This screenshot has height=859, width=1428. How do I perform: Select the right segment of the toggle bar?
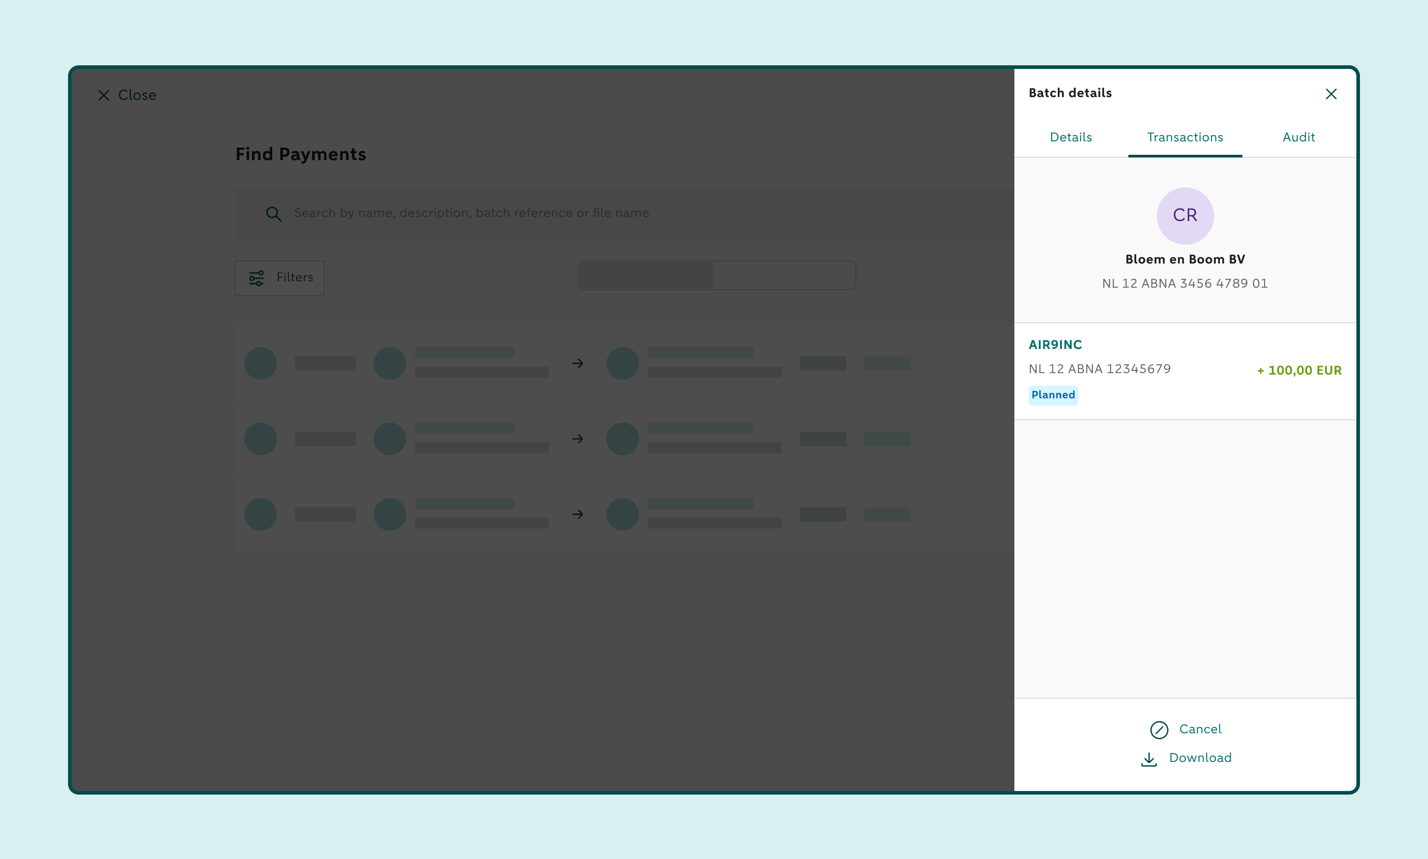pyautogui.click(x=783, y=275)
